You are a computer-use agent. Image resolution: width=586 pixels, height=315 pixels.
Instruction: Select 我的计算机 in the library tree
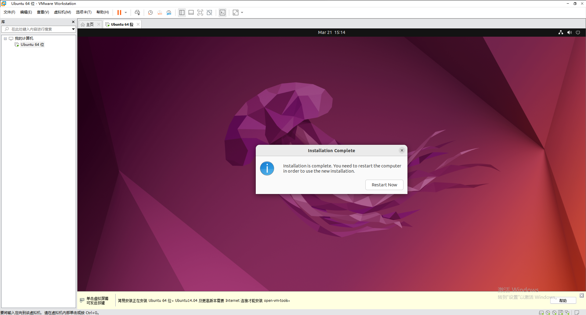(x=24, y=38)
